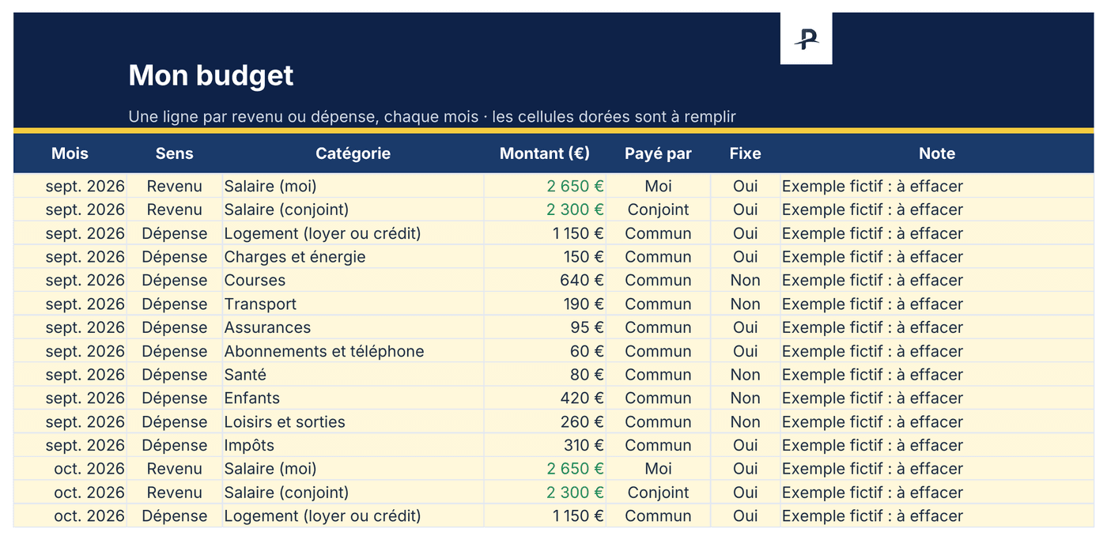Screen dimensions: 1107x540
Task: Click the oct. 2026 "Logement (loyer ou crédit)" cell
Action: [353, 516]
